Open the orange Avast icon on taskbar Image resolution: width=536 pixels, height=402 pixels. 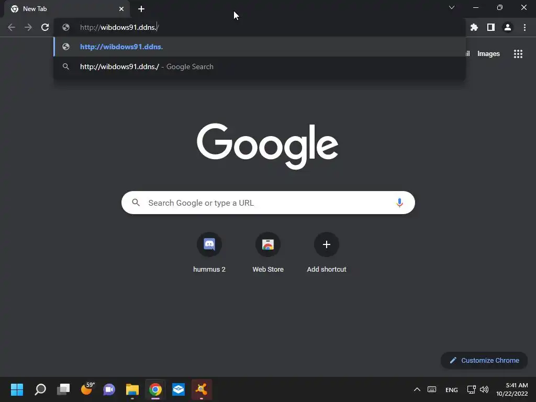202,389
